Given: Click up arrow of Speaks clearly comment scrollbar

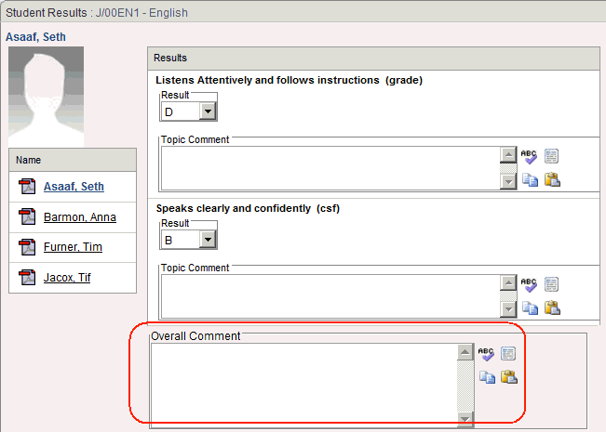Looking at the screenshot, I should (508, 283).
